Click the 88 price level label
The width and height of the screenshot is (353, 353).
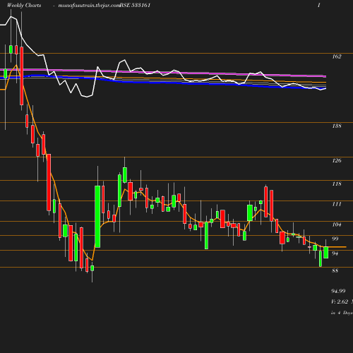pos(335,270)
